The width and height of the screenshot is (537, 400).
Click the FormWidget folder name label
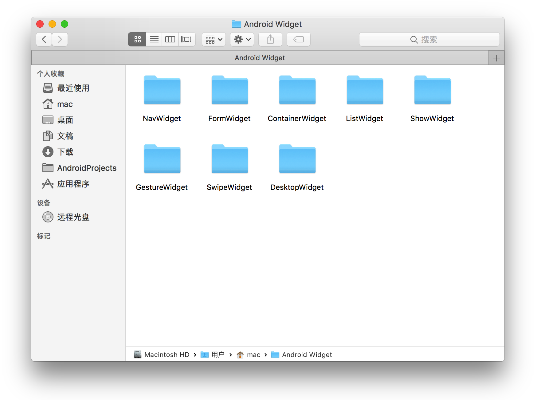click(229, 119)
